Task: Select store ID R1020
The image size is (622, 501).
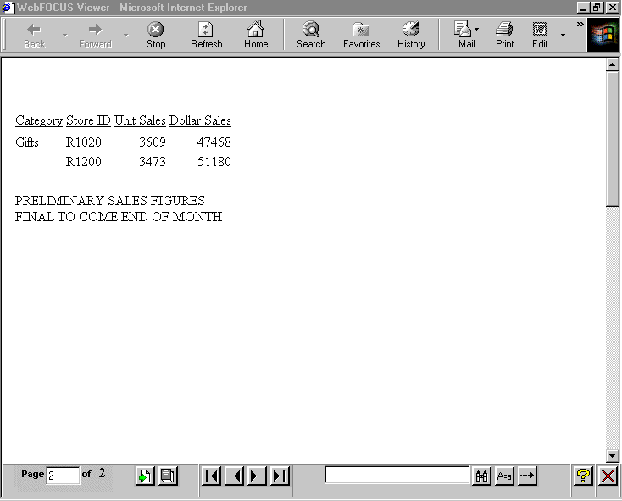Action: (x=84, y=142)
